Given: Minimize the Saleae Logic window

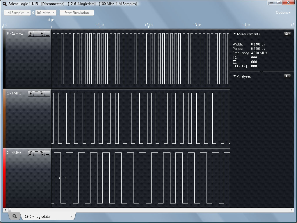Looking at the screenshot, I should point(271,2).
